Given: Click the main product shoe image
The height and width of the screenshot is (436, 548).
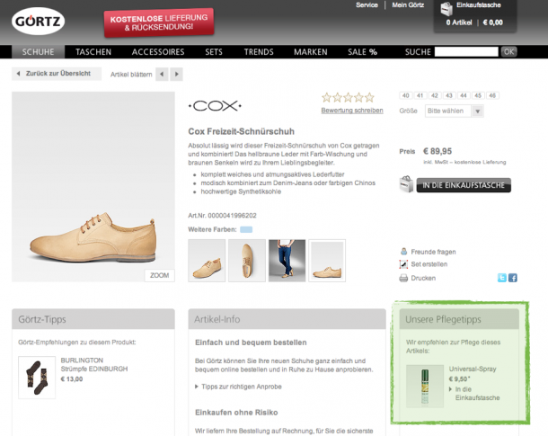Looking at the screenshot, I should tap(93, 187).
